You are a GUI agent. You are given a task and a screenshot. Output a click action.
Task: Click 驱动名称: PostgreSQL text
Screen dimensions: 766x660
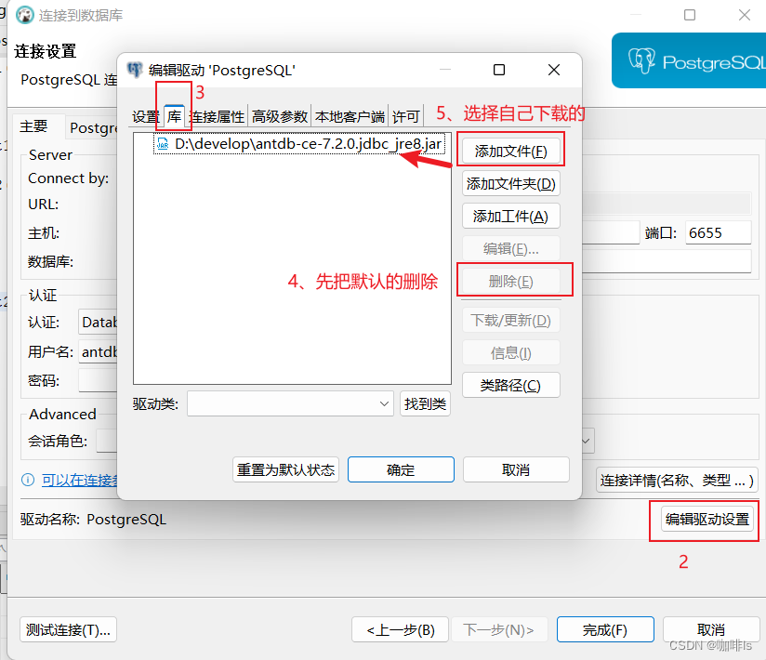[93, 520]
